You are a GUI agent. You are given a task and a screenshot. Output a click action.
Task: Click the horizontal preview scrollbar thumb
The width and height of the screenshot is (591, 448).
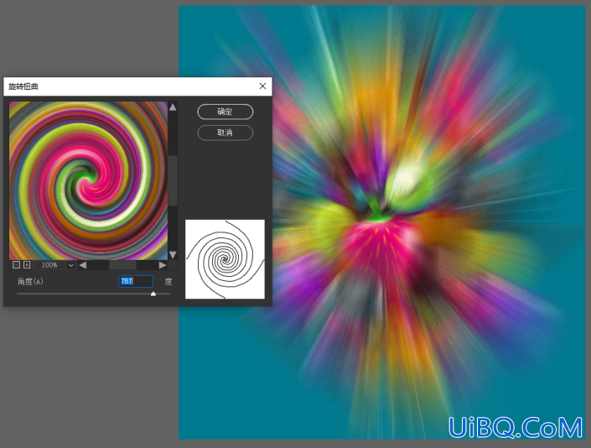click(x=122, y=265)
